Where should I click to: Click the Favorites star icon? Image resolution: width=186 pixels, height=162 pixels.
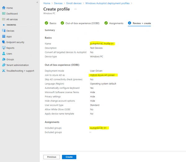[x=4, y=25]
